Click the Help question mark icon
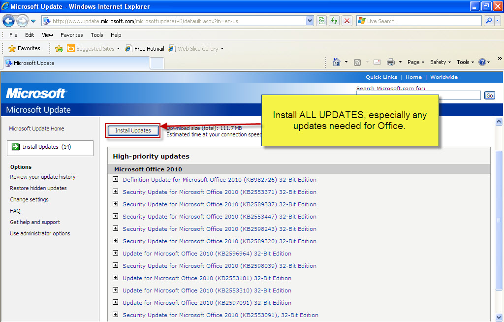 pos(482,62)
